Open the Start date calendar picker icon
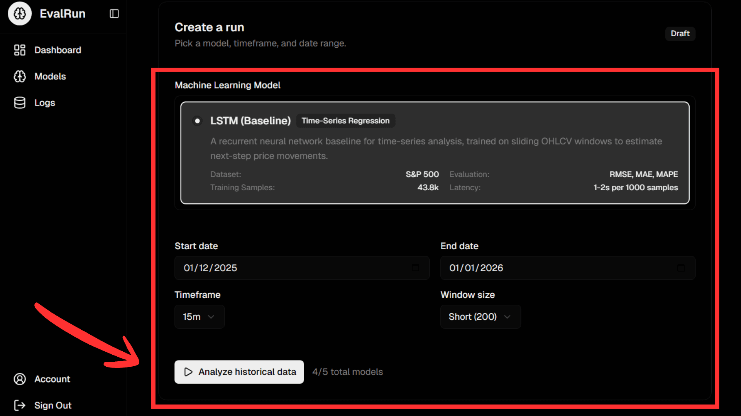The image size is (741, 416). 415,268
